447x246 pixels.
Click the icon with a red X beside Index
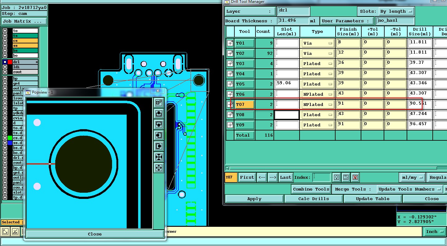355,178
